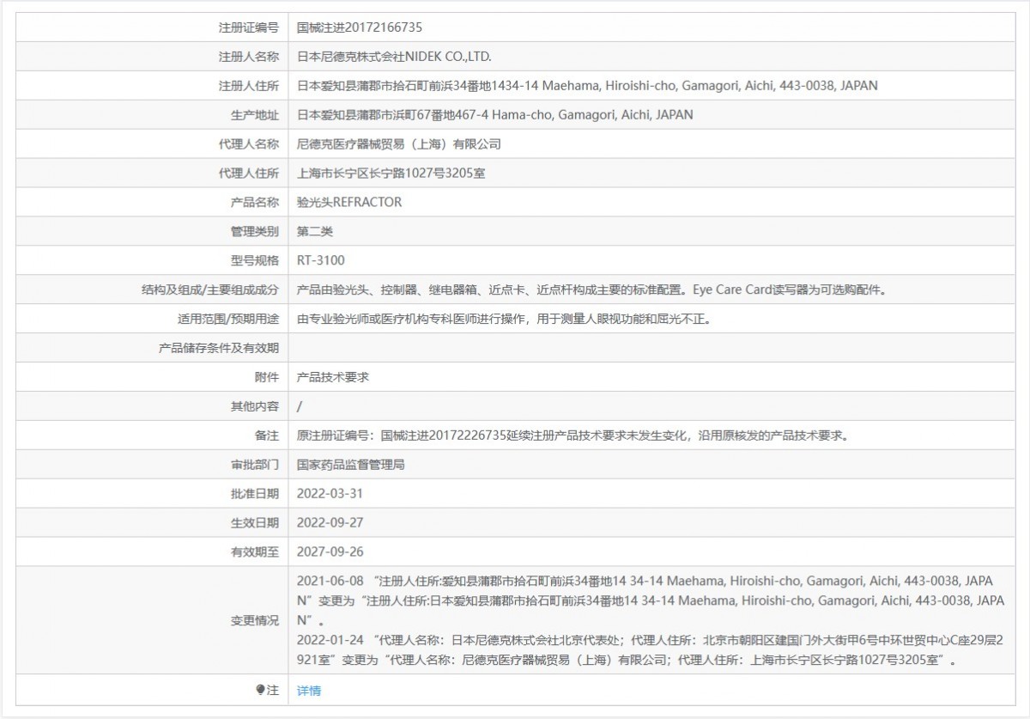Click the 审批部门 row label
1030x719 pixels.
[255, 466]
